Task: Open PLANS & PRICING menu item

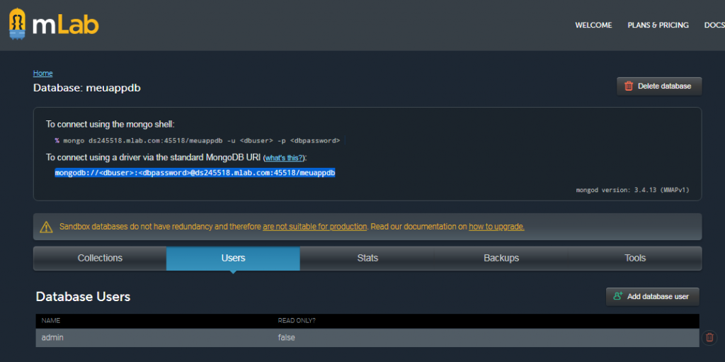Action: coord(658,26)
